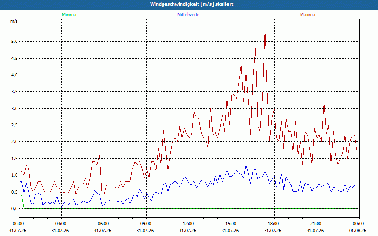Click the 4,5 y-axis value
378x236 pixels.
[15, 58]
